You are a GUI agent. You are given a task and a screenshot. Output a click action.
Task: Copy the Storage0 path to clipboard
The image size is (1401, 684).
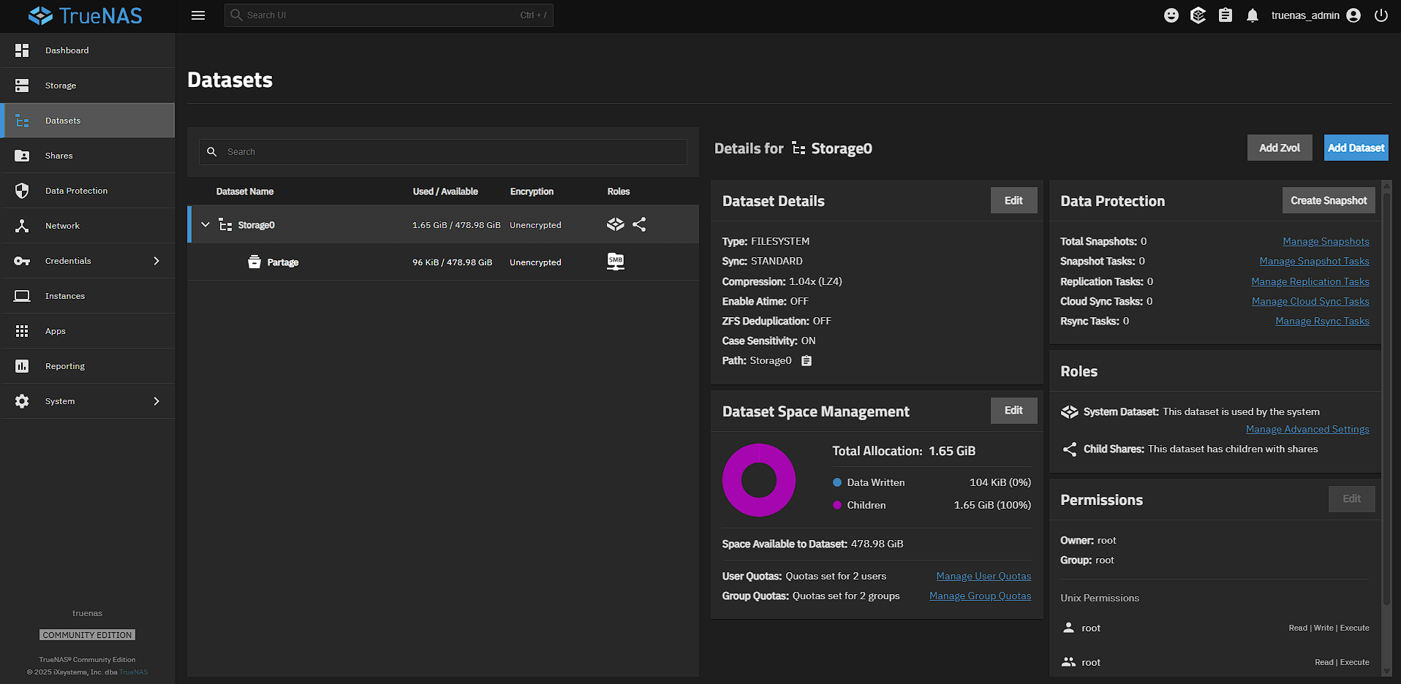807,360
